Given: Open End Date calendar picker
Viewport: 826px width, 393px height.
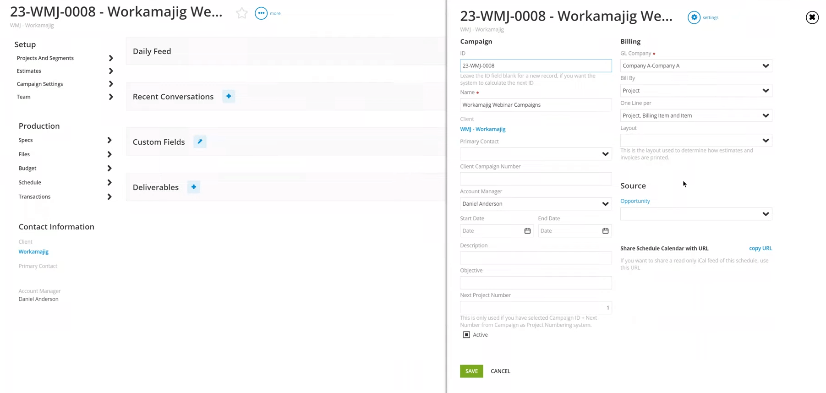Looking at the screenshot, I should 605,231.
